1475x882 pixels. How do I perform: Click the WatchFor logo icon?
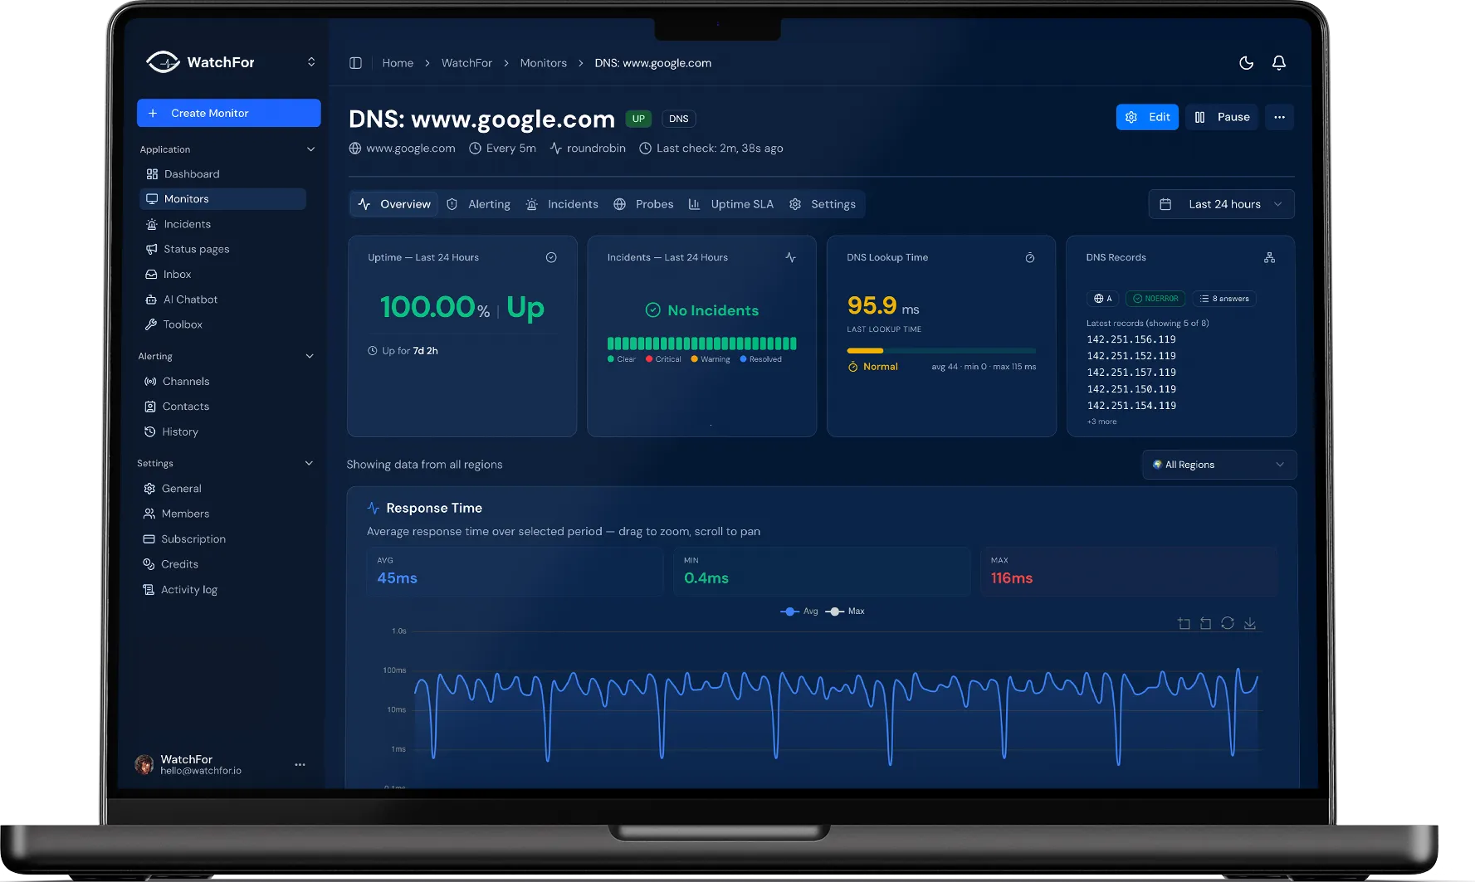tap(163, 62)
